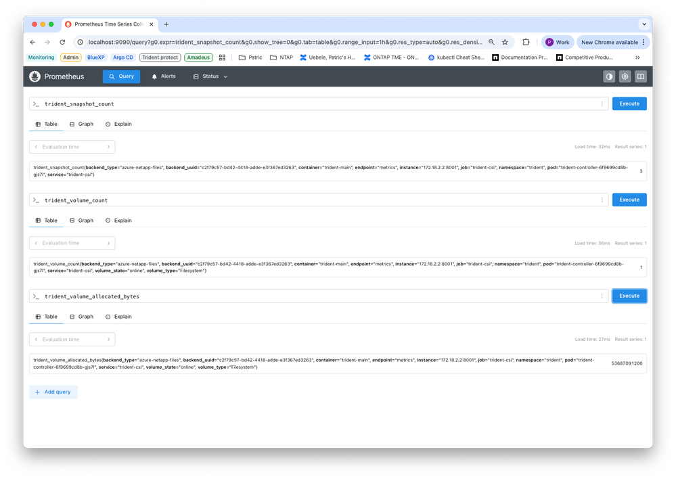Execute the trident_volume_allocated_bytes query

point(629,296)
